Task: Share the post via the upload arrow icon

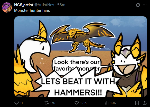Action: click(145, 103)
